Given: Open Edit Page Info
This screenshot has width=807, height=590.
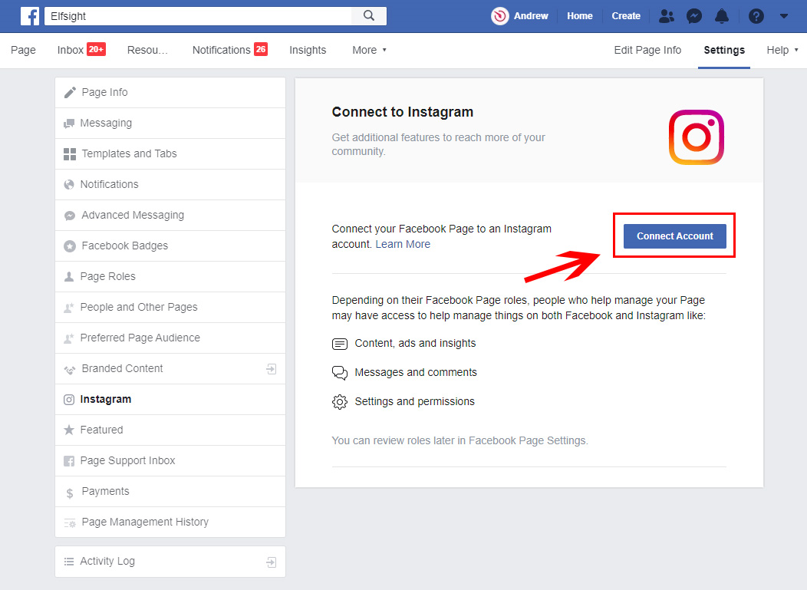Looking at the screenshot, I should [x=647, y=50].
